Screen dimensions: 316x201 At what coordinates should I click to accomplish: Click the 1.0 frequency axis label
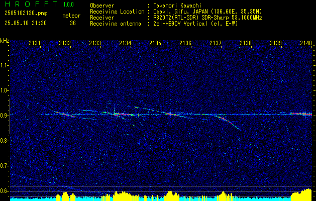point(5,91)
